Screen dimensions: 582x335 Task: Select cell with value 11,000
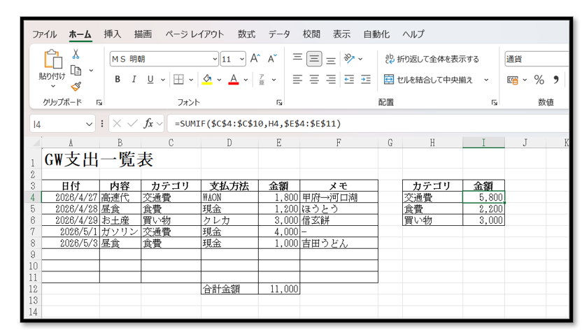278,289
